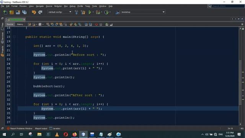245x138 pixels.
Task: Collapse the main method code fold
Action: (x=15, y=37)
